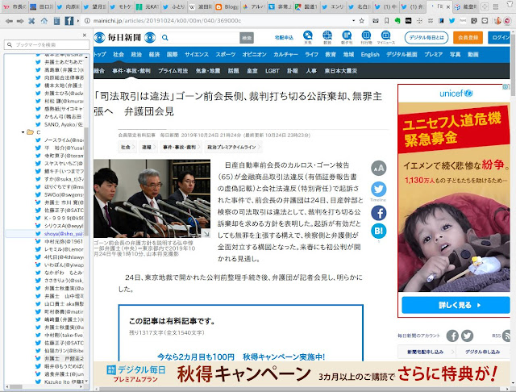Switch to the Blogger browser tab
This screenshot has width=516, height=392.
tap(227, 6)
